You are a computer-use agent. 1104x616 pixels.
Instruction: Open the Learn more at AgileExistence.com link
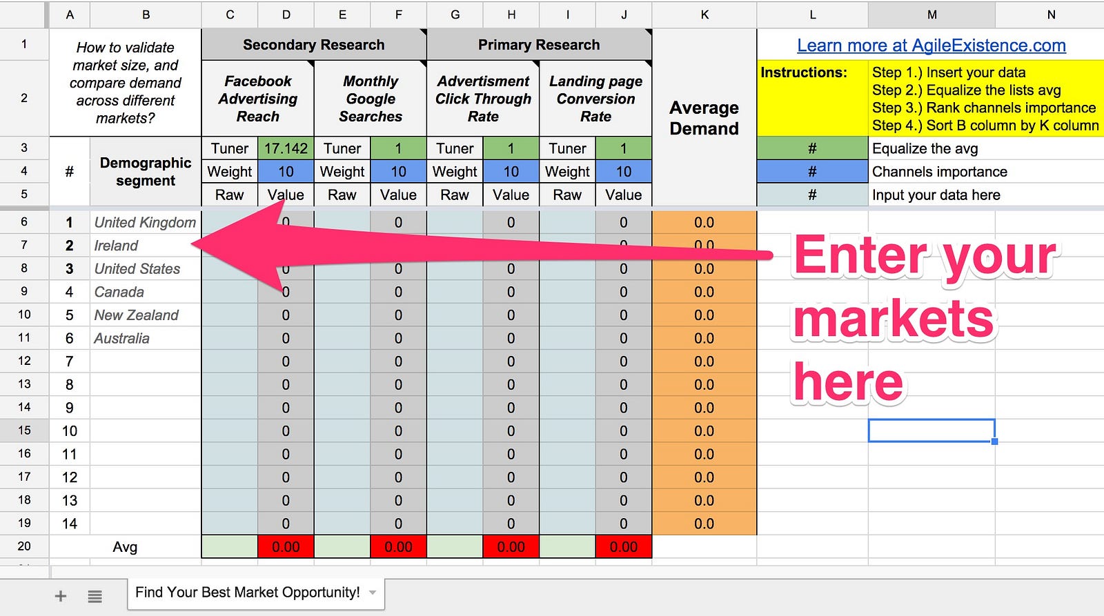click(x=931, y=46)
